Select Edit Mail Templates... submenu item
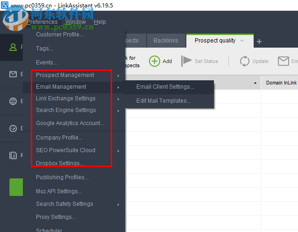This screenshot has height=232, width=298. (x=163, y=101)
